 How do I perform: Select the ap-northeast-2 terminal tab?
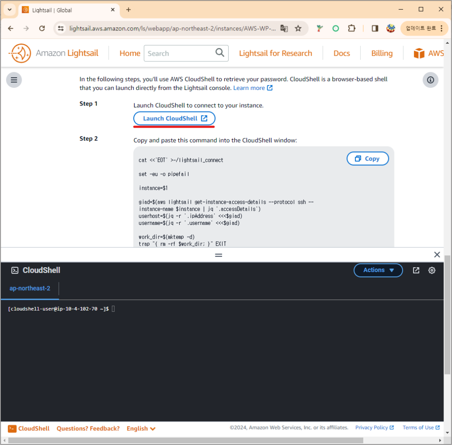(x=30, y=288)
